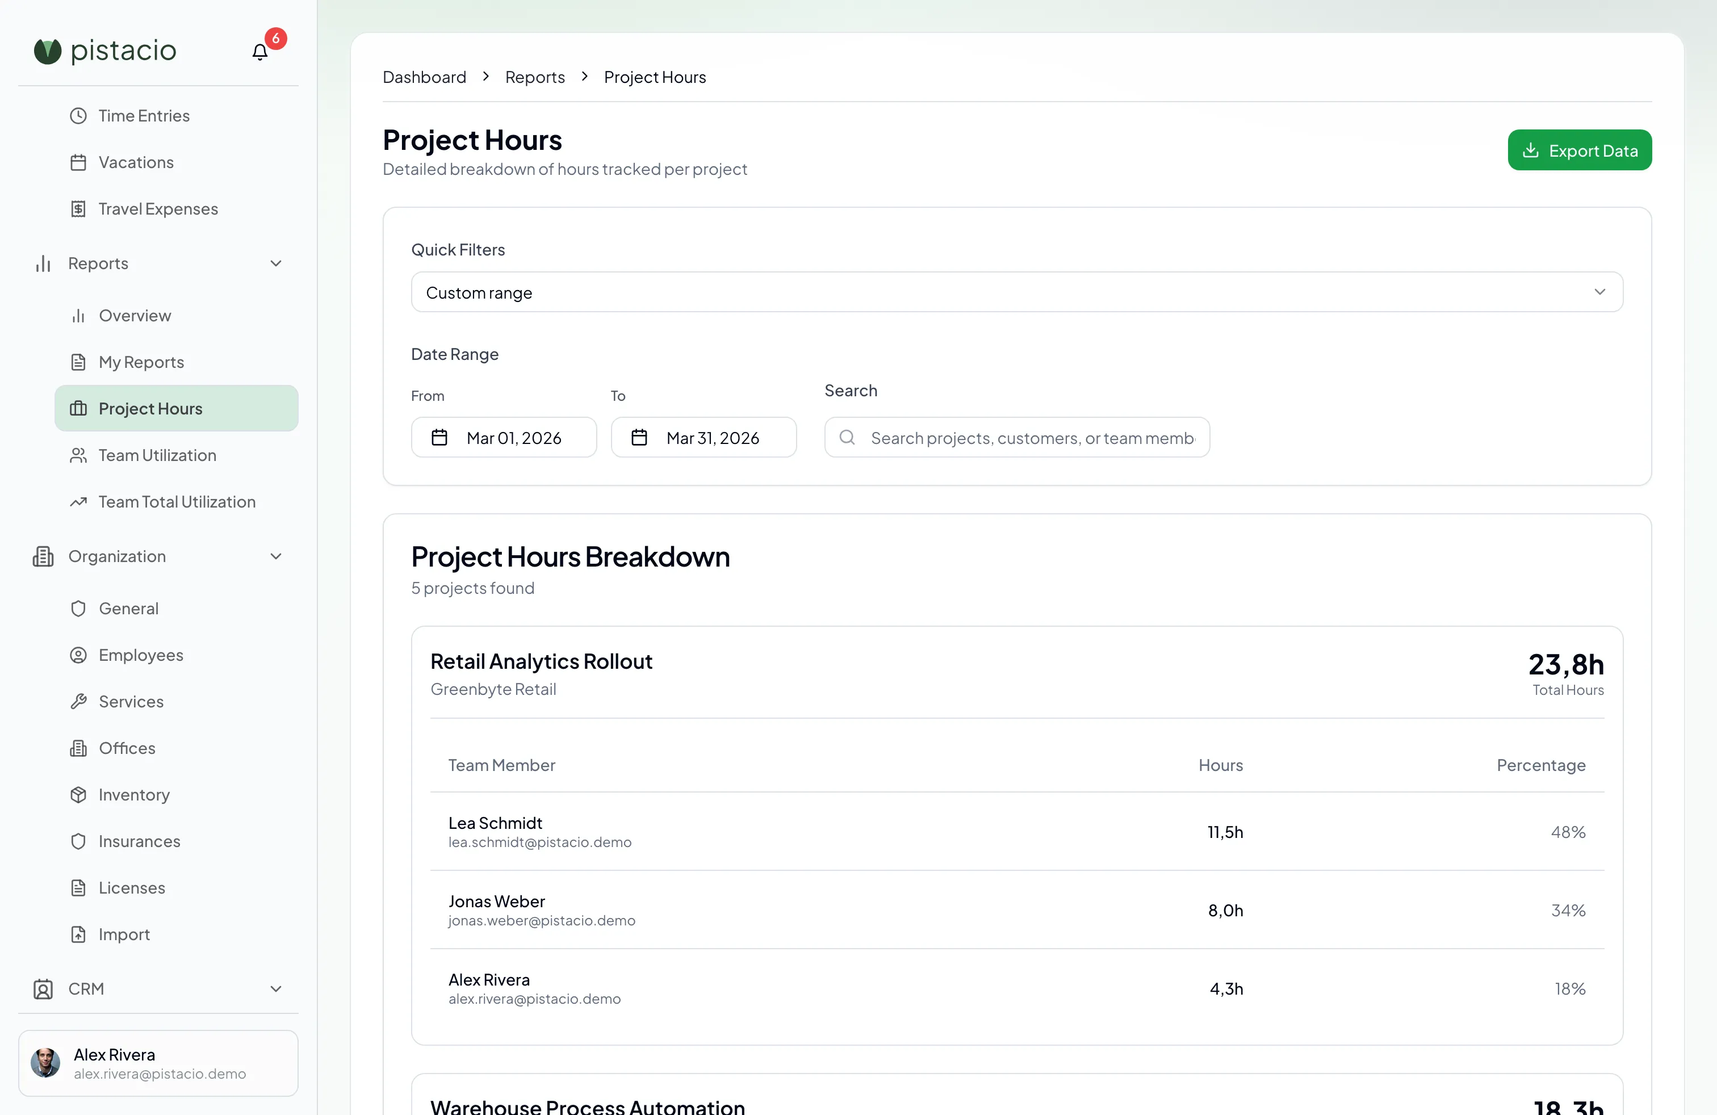1717x1115 pixels.
Task: Click the Overview chart icon
Action: pyautogui.click(x=78, y=316)
